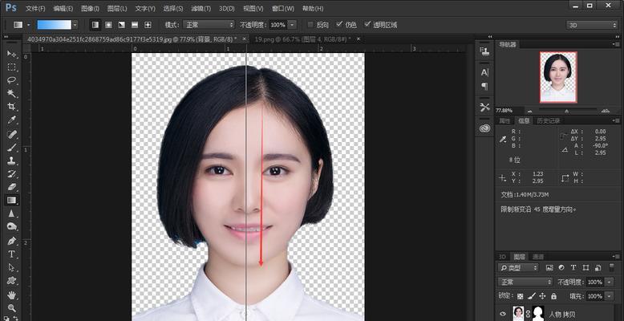Screen dimensions: 624x321
Task: Open options bar opacity slider arrow
Action: [293, 25]
